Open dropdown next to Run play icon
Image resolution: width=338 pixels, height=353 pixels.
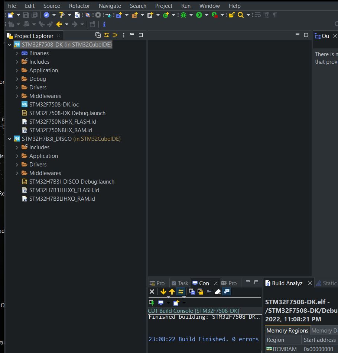pyautogui.click(x=207, y=15)
